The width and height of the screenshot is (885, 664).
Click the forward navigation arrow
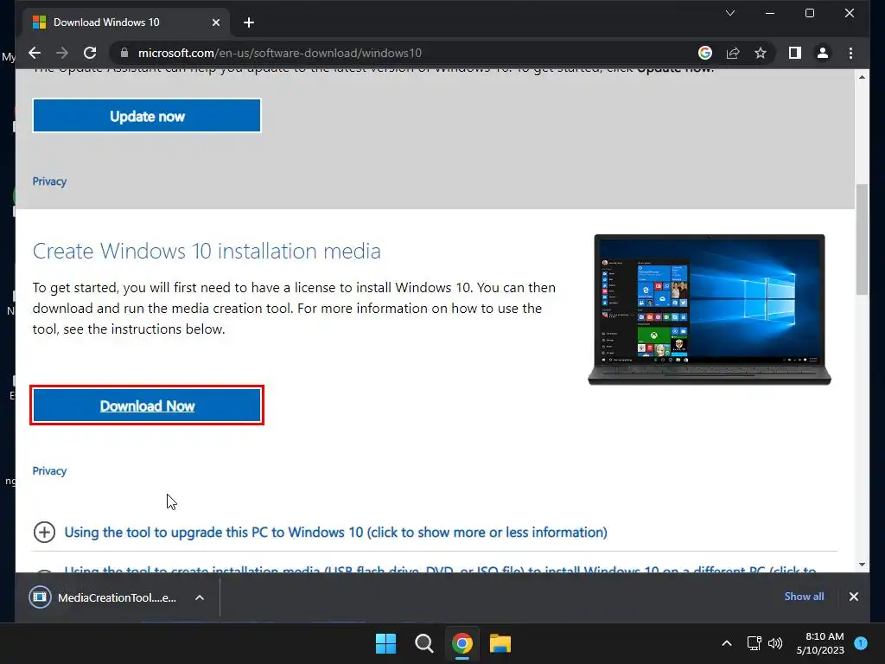click(x=62, y=53)
